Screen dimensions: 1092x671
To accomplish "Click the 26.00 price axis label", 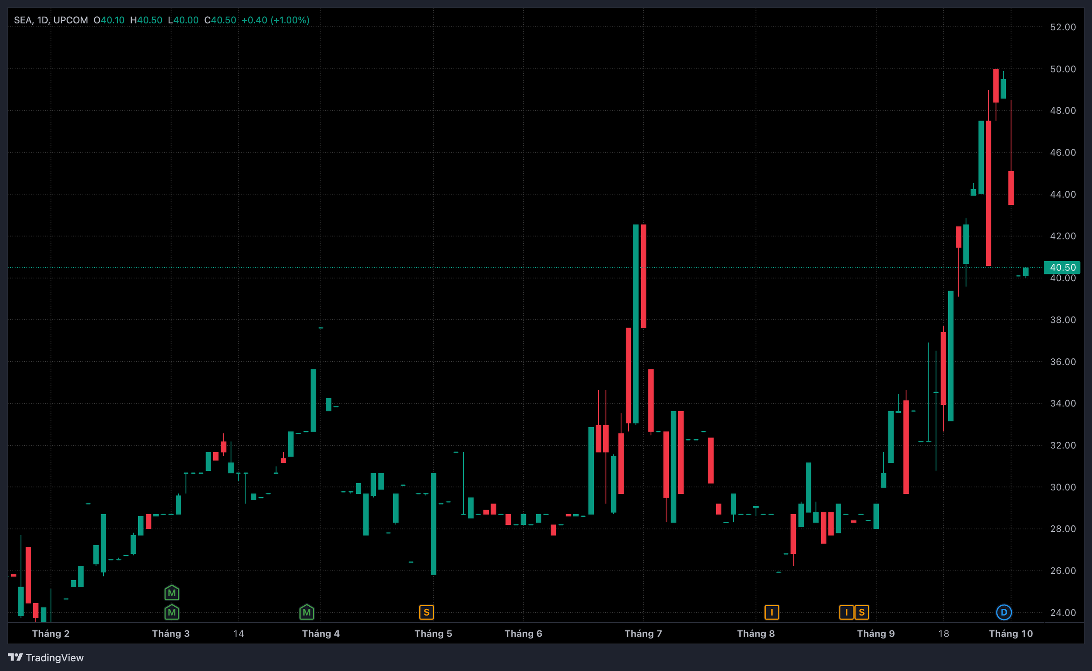I will point(1063,571).
